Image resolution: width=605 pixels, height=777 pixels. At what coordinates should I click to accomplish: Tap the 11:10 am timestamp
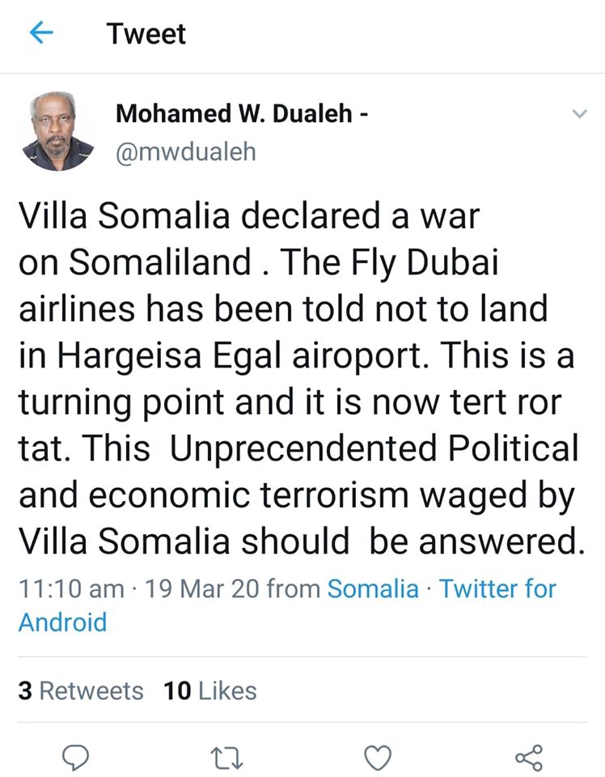[x=70, y=588]
